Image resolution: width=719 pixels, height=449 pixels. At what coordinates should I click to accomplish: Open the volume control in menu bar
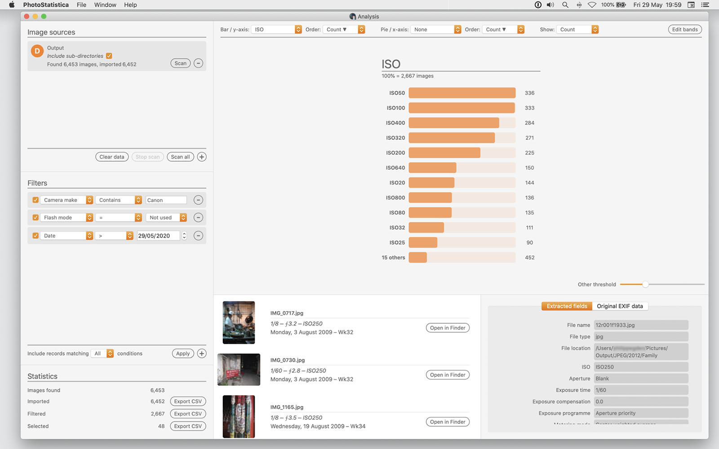[x=550, y=5]
